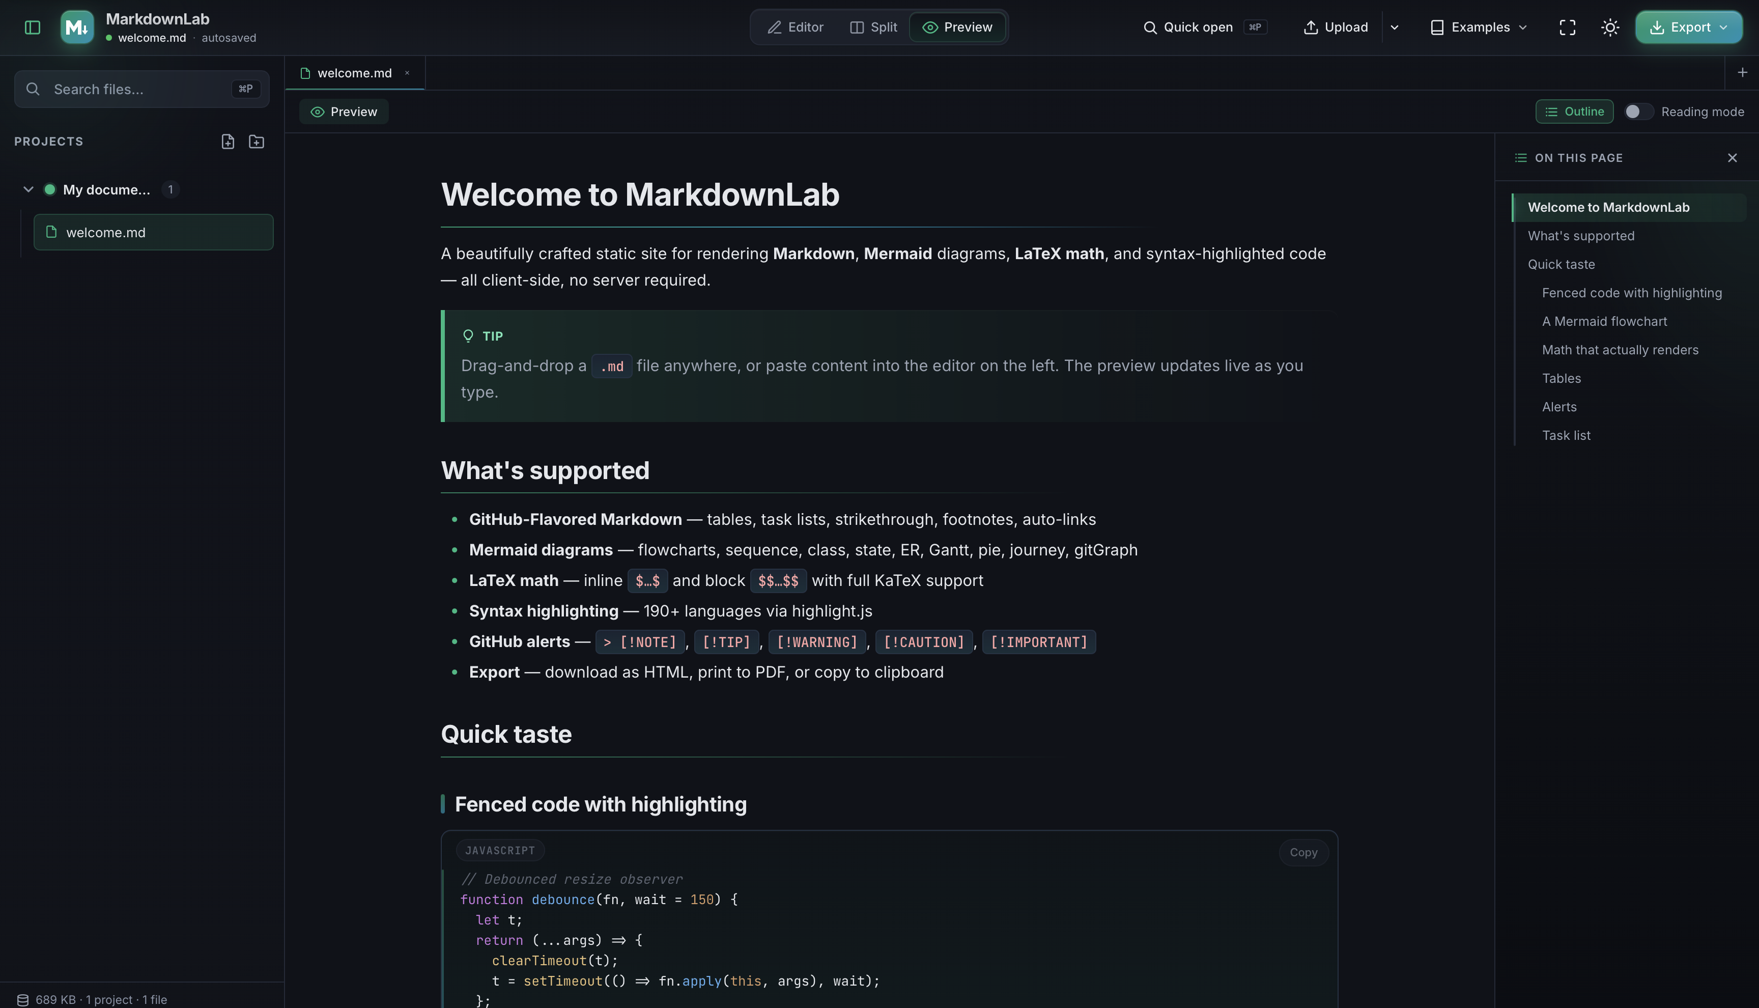The image size is (1759, 1008).
Task: Enable Reading mode switch
Action: 1638,111
